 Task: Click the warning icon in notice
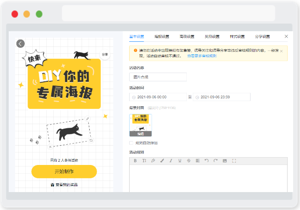click(136, 50)
